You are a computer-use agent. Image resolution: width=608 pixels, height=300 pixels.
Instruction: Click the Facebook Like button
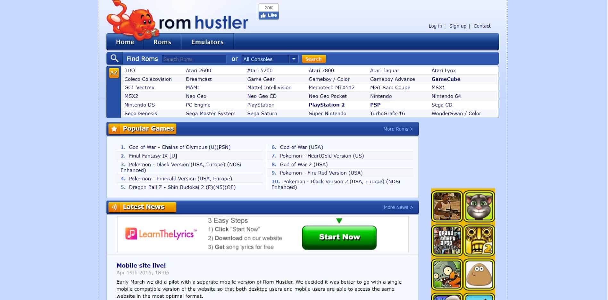coord(268,15)
